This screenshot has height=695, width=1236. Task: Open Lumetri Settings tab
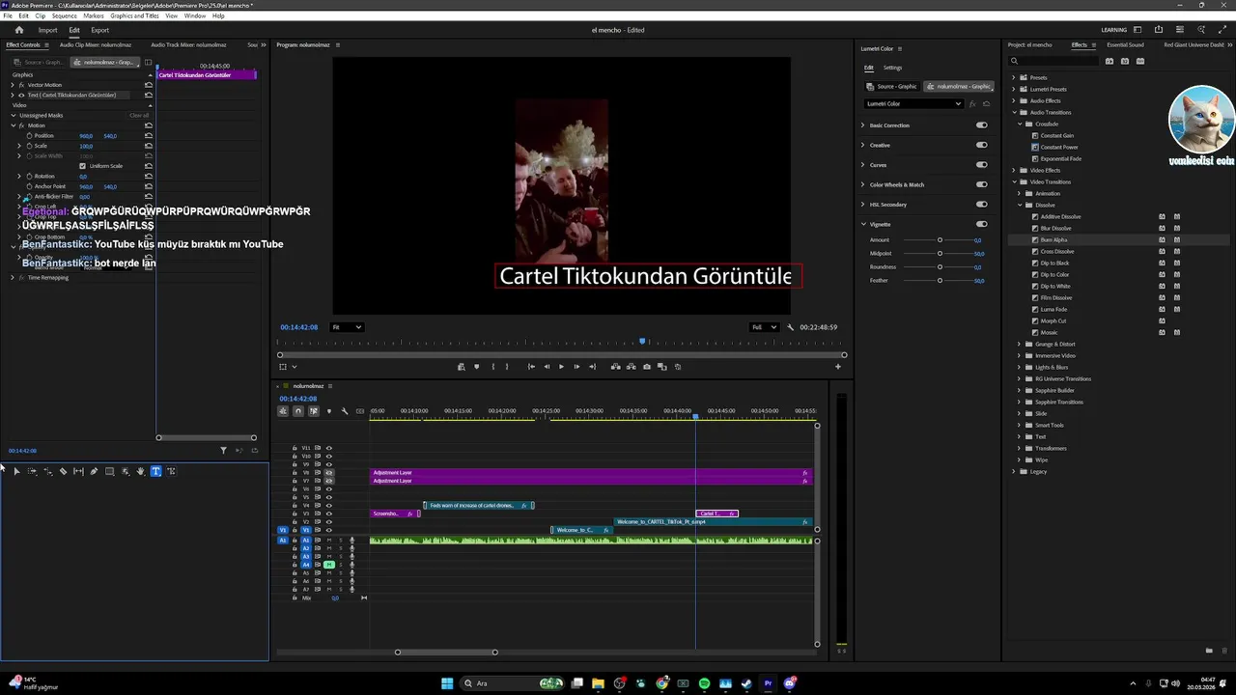coord(892,68)
